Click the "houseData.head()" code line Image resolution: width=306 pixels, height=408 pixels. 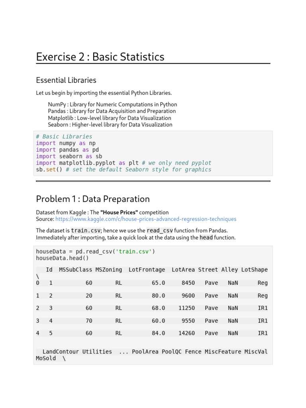pos(63,258)
